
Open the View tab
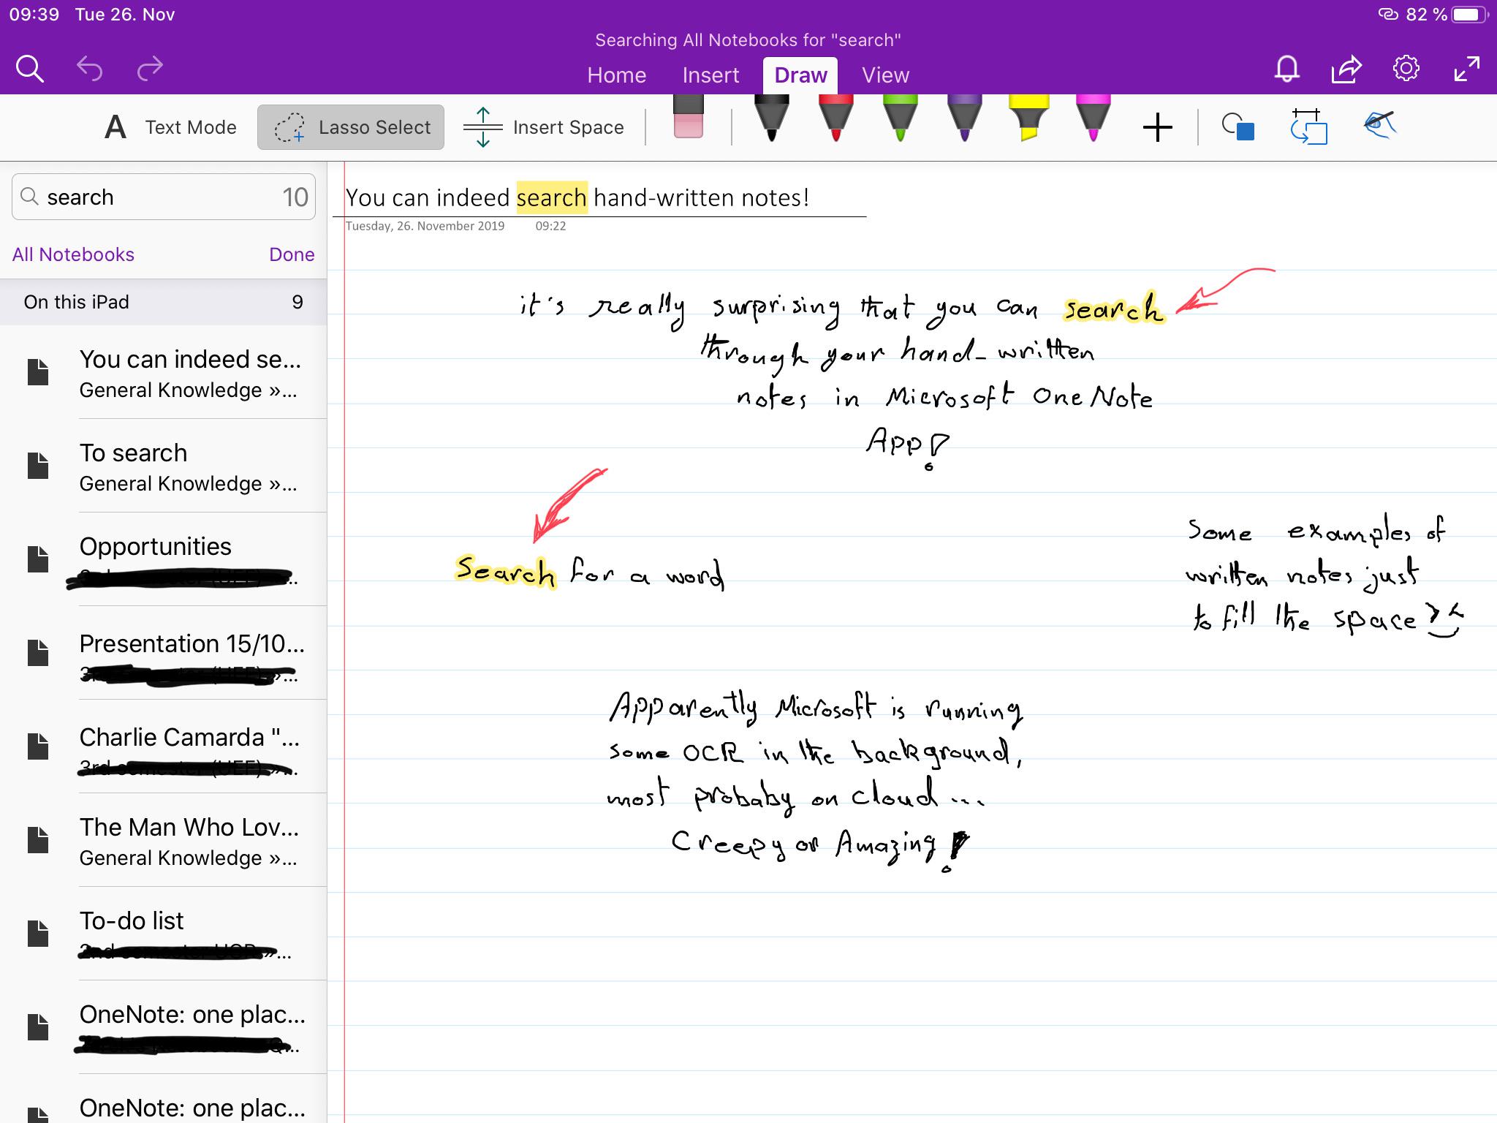(884, 75)
